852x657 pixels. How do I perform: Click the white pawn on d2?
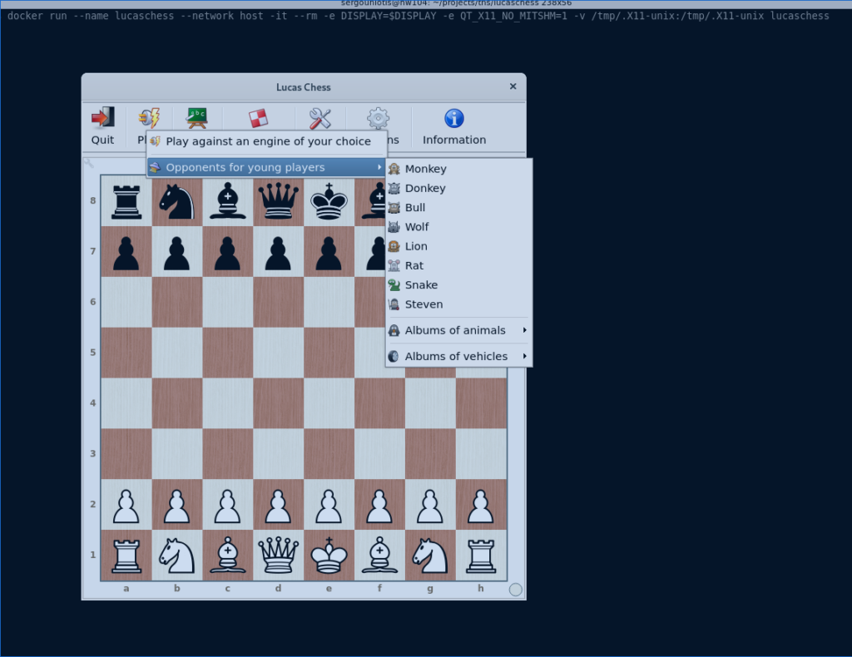[278, 506]
